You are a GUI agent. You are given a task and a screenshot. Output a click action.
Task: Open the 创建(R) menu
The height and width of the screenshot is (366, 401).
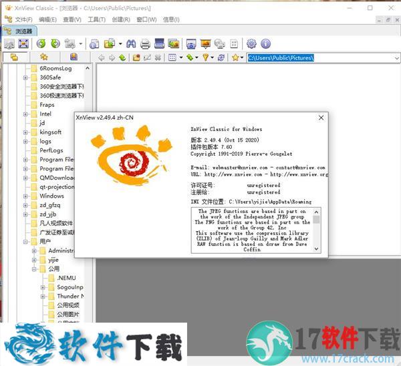point(121,19)
